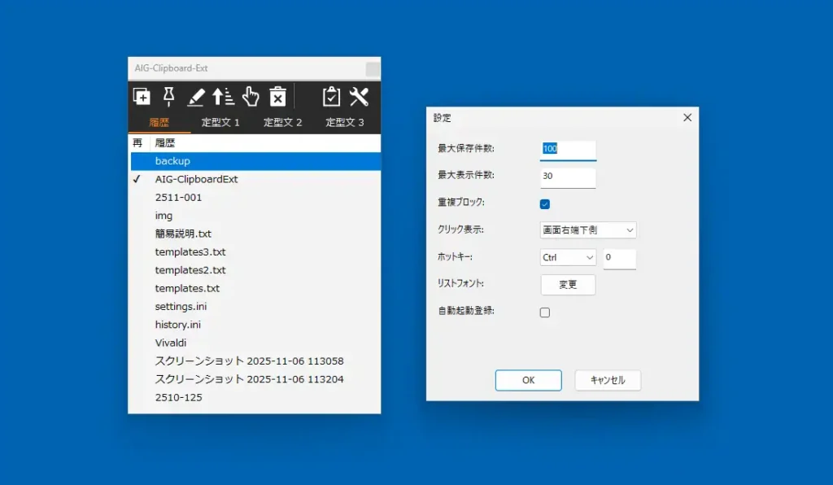The height and width of the screenshot is (485, 833).
Task: Toggle the pin icon on the toolbar
Action: coord(169,96)
